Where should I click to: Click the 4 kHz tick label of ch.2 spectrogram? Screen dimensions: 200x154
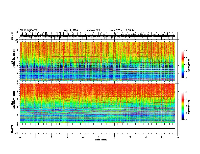click(x=17, y=107)
